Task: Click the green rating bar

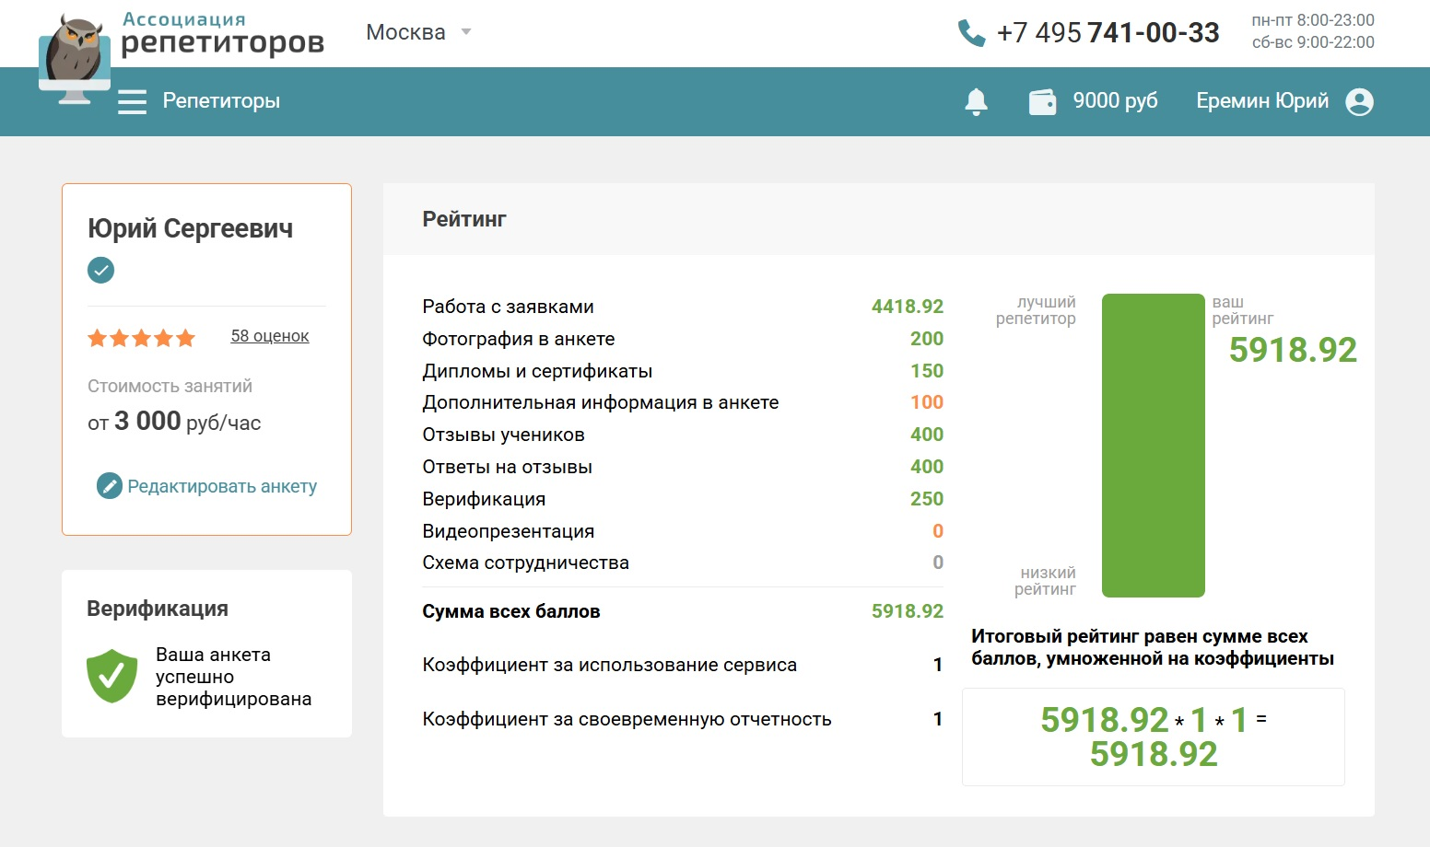Action: (x=1153, y=446)
